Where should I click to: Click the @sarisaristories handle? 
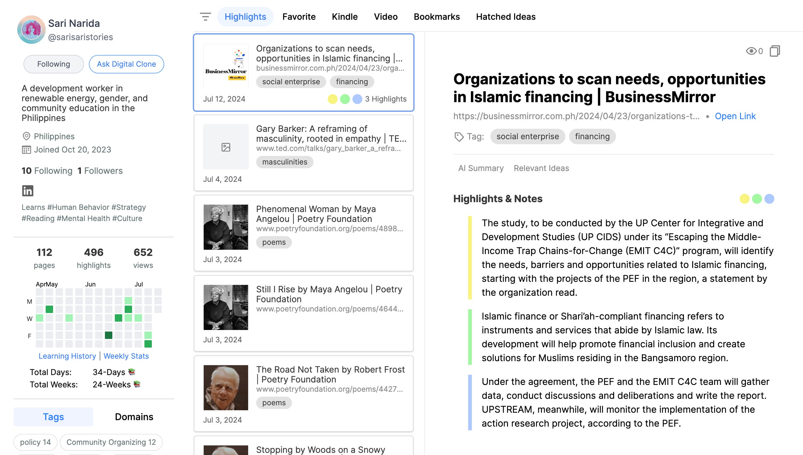click(81, 37)
